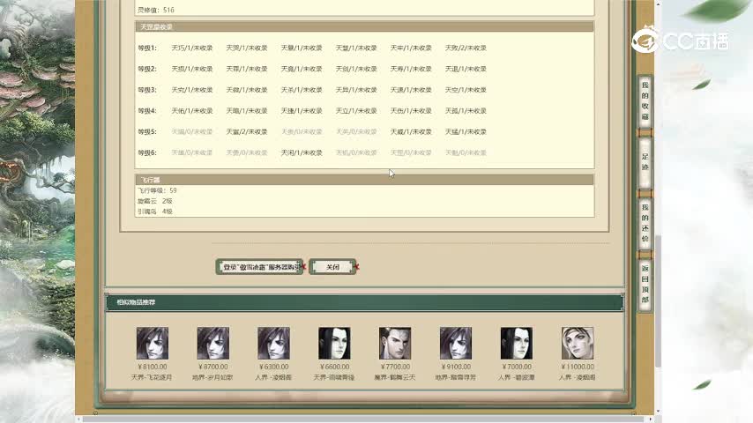
Task: Select the ¥6300 人界-凌烟阁 portrait
Action: 273,343
